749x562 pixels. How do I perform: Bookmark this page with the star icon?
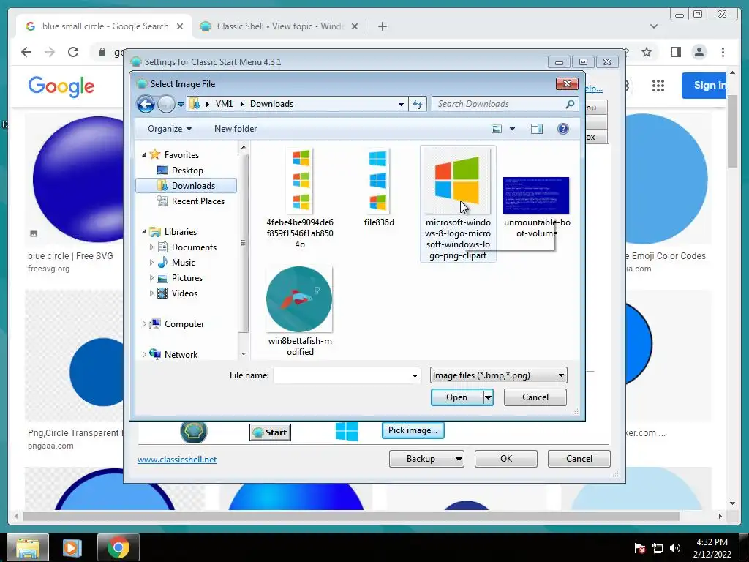647,52
